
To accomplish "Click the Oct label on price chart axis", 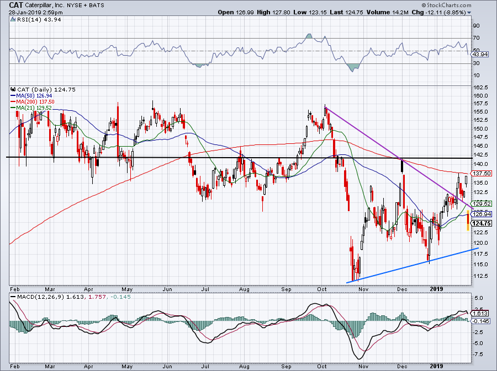I will coord(322,289).
